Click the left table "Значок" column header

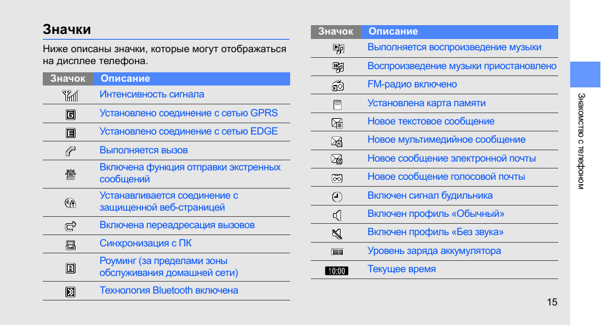point(68,79)
